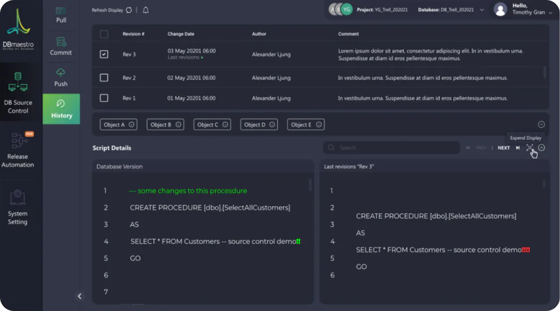Click the Author column header

[259, 34]
